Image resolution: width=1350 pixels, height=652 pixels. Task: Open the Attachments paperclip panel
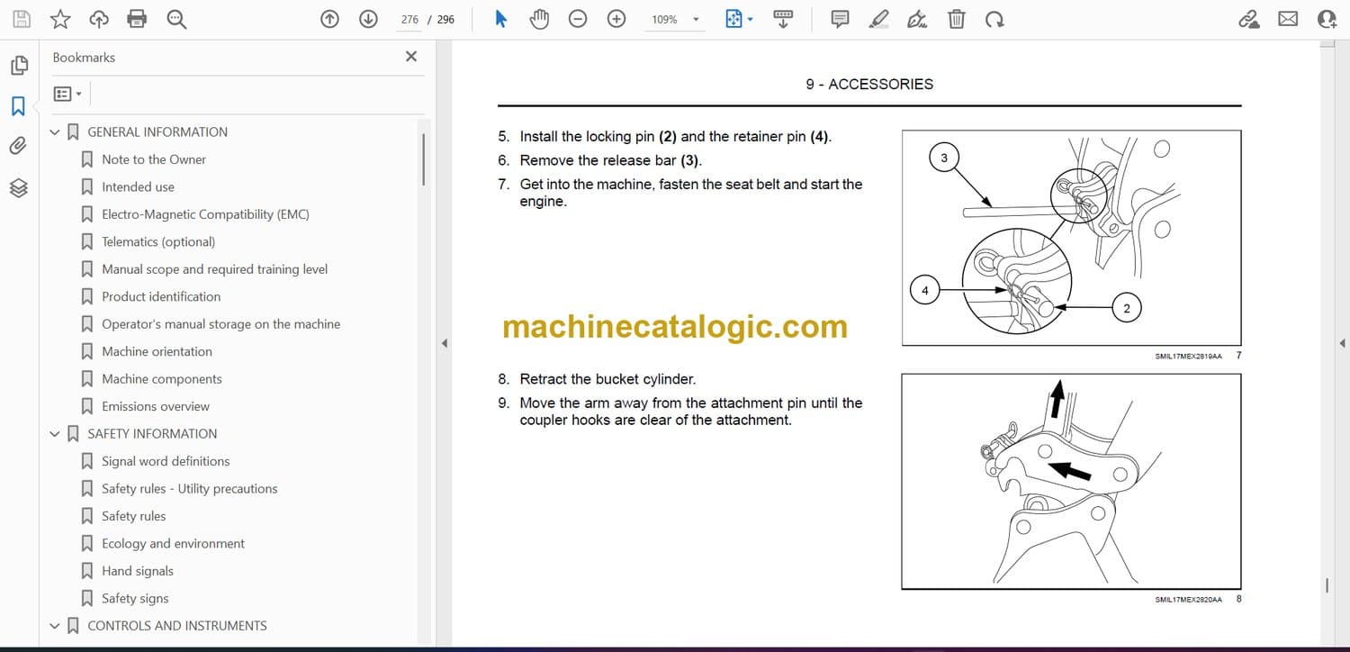(x=18, y=146)
